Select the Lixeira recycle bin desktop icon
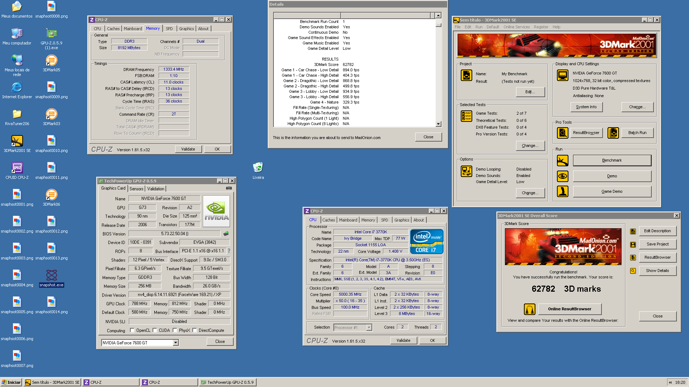The image size is (689, 387). [258, 171]
